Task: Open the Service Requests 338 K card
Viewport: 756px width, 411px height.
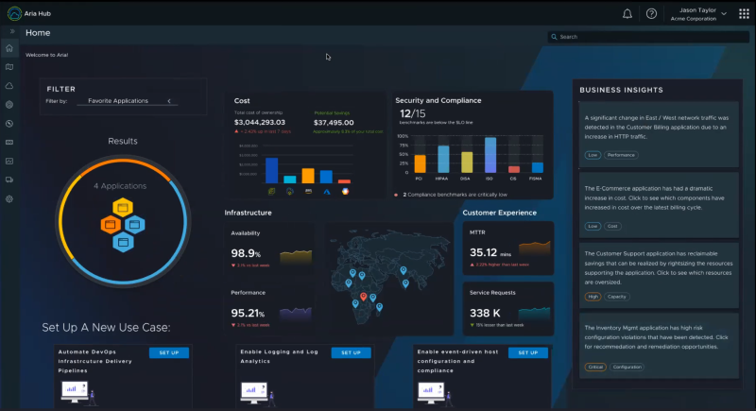Action: [x=508, y=309]
